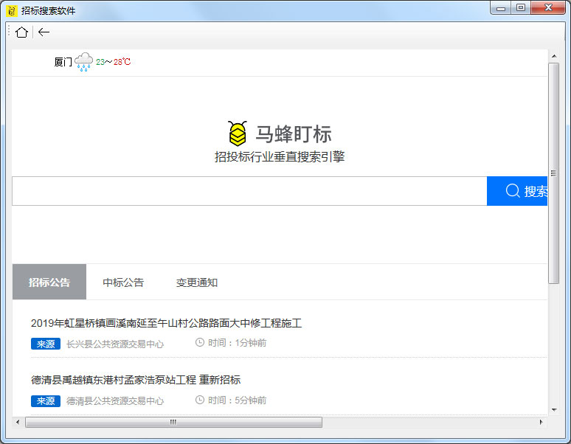
Task: Go back with the left arrow icon
Action: (44, 32)
